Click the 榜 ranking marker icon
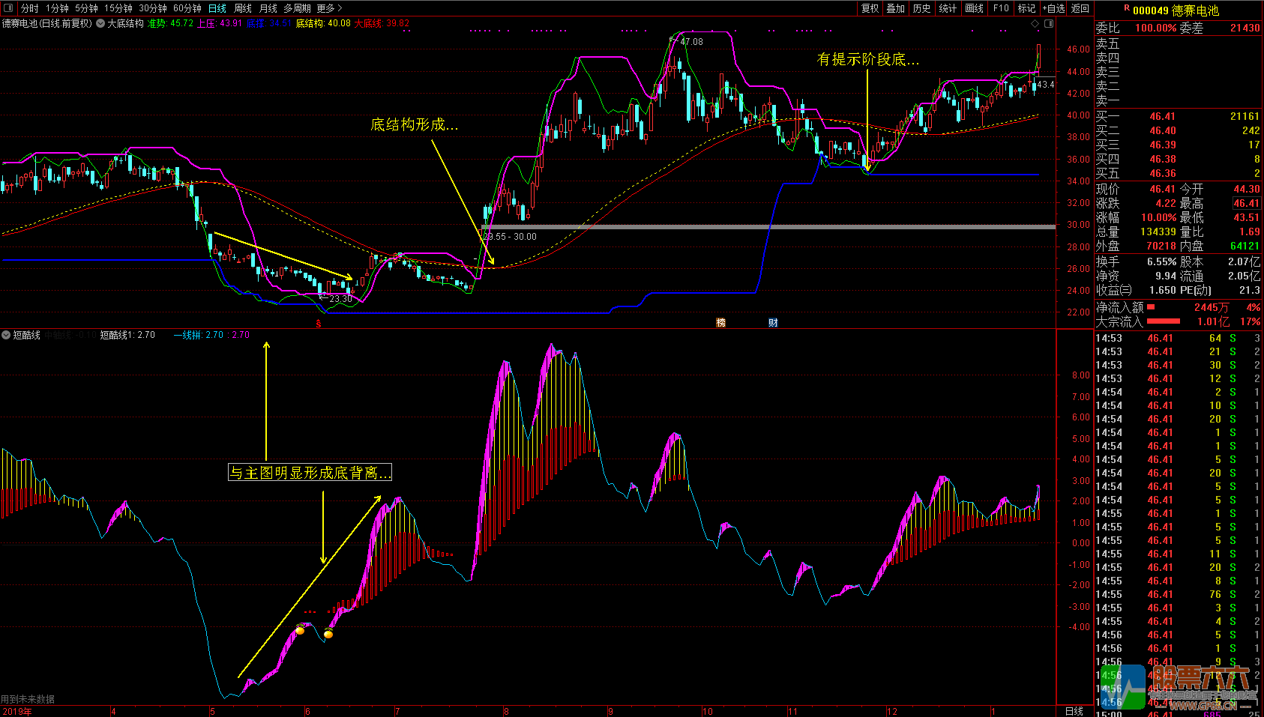The image size is (1264, 717). coord(720,323)
